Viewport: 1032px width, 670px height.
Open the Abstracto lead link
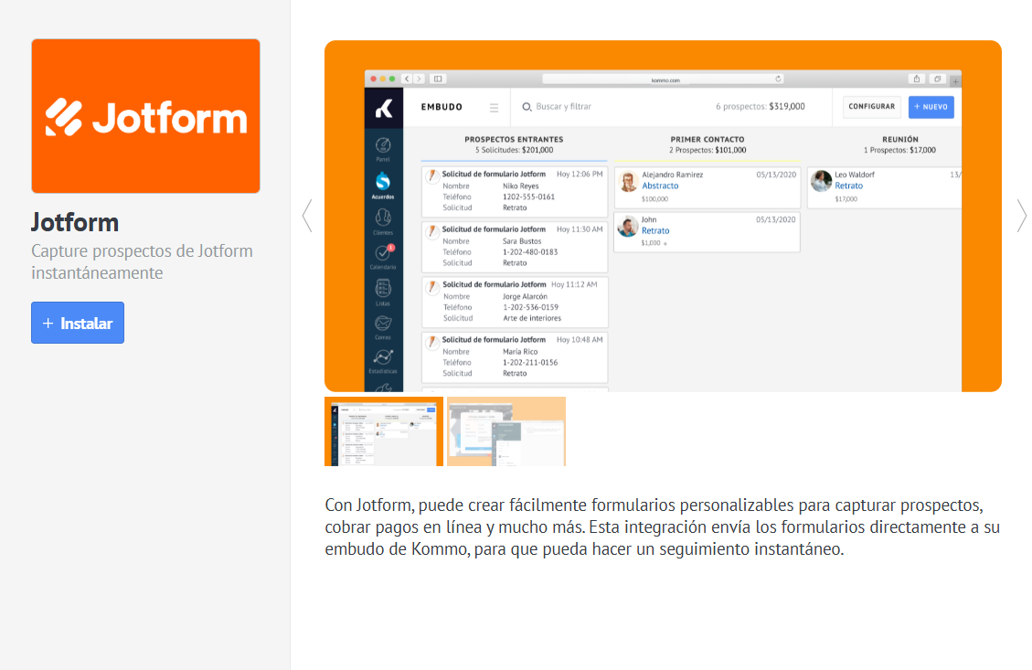(x=660, y=186)
